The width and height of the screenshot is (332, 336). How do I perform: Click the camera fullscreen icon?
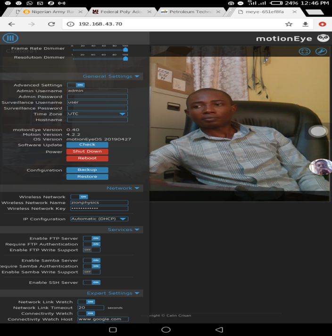coord(305,51)
